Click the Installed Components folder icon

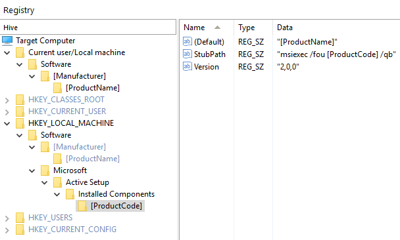(x=70, y=194)
